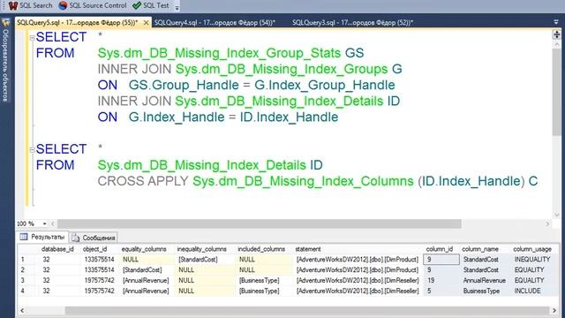565x318 pixels.
Task: Click the equality_columns column header
Action: coord(144,249)
